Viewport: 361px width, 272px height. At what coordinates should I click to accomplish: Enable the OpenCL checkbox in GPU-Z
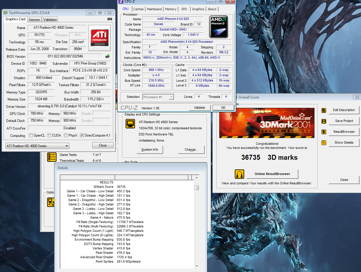(31, 135)
